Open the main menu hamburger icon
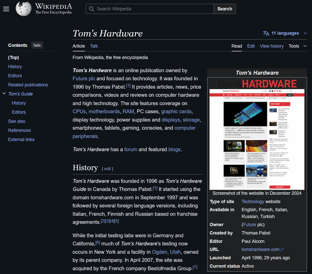The height and width of the screenshot is (274, 312). pos(6,9)
